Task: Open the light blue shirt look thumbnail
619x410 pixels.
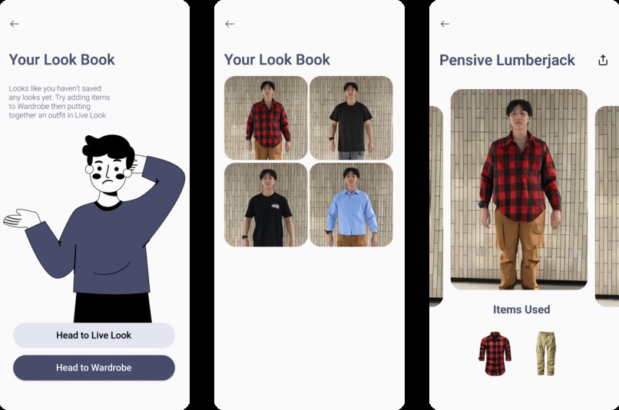Action: pos(351,205)
